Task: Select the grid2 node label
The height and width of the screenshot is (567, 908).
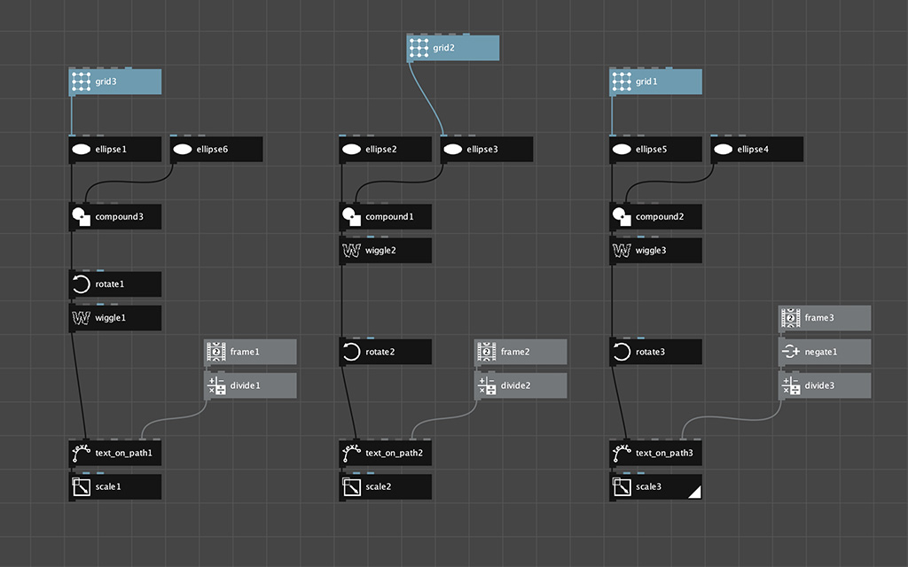Action: 443,48
